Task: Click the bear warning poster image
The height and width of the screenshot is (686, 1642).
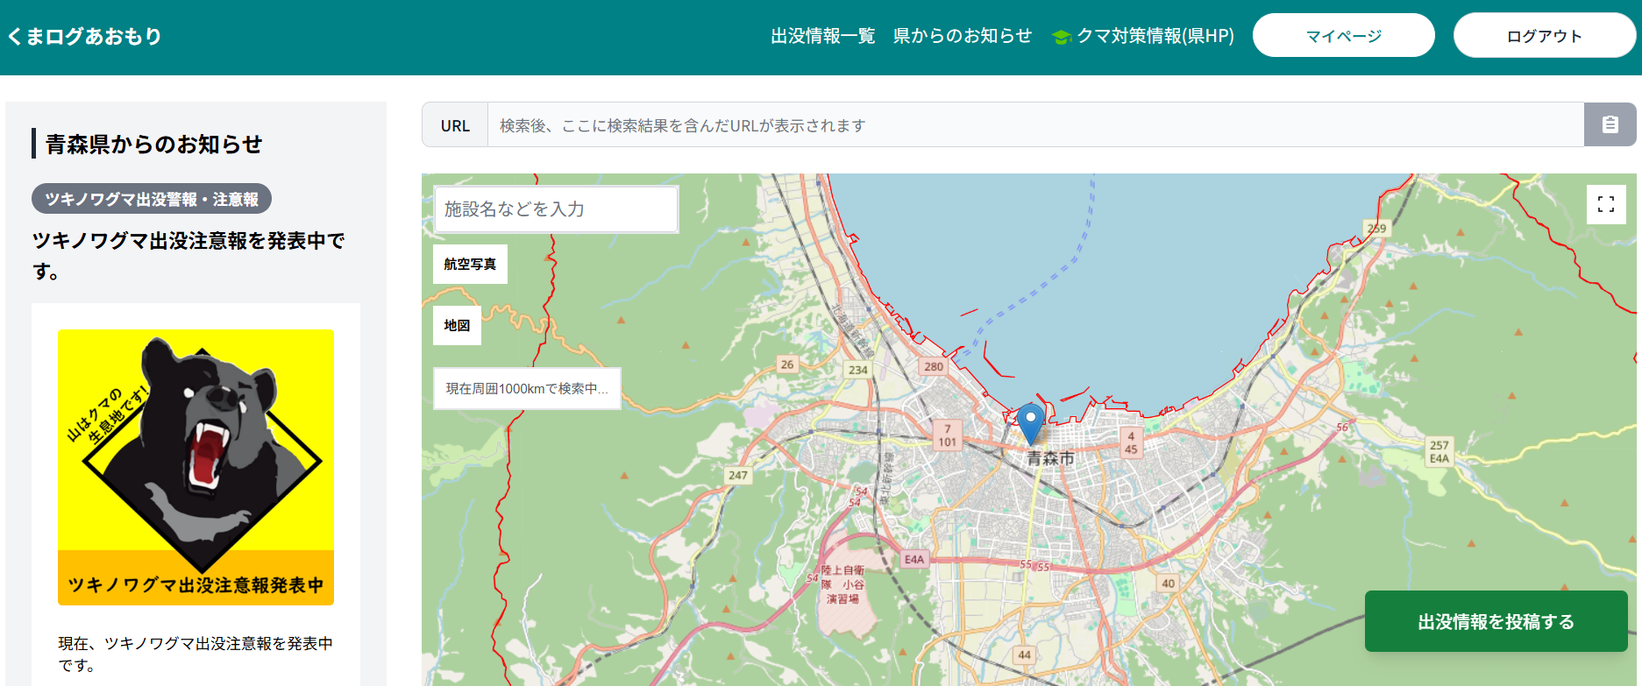Action: pyautogui.click(x=195, y=467)
